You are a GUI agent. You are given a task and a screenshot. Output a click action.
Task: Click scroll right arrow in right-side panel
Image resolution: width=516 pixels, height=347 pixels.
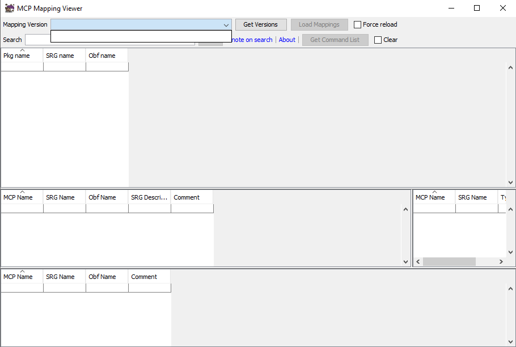pyautogui.click(x=501, y=262)
